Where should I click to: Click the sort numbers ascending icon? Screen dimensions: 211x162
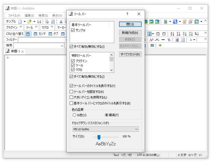[x=185, y=34]
